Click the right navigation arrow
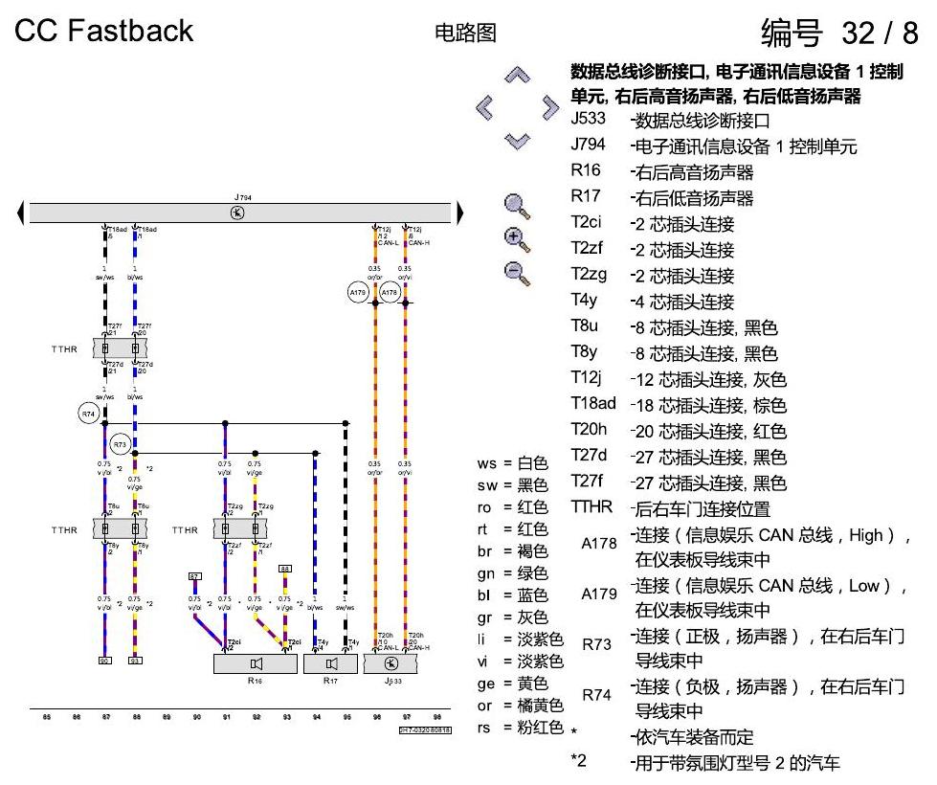937x785 pixels. (x=550, y=107)
